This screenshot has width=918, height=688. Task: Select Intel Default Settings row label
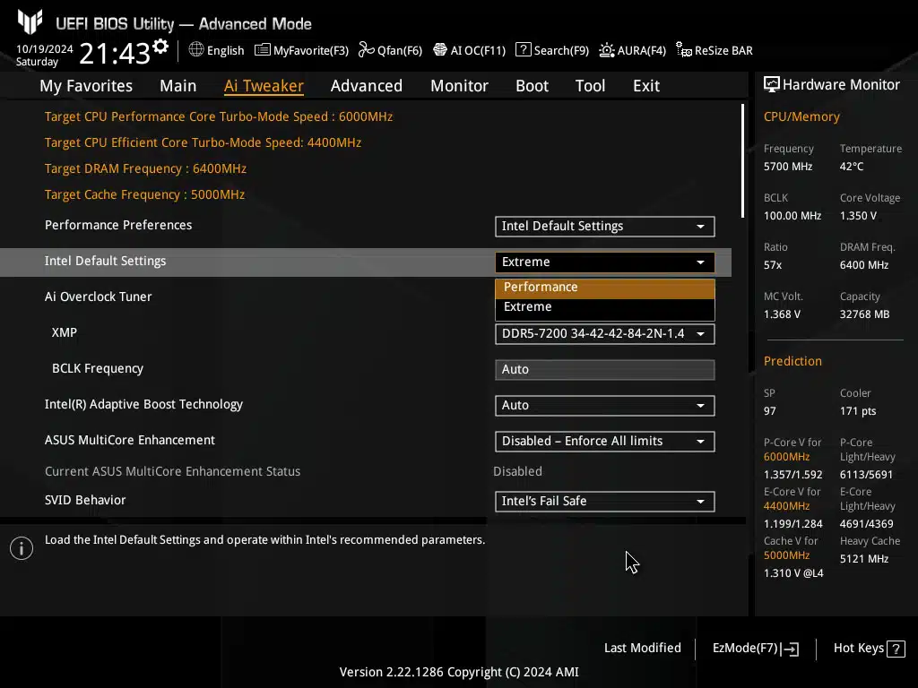(x=106, y=261)
